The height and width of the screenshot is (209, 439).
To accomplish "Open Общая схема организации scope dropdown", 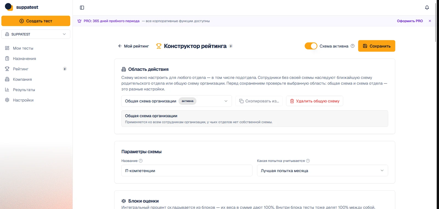I will (176, 101).
